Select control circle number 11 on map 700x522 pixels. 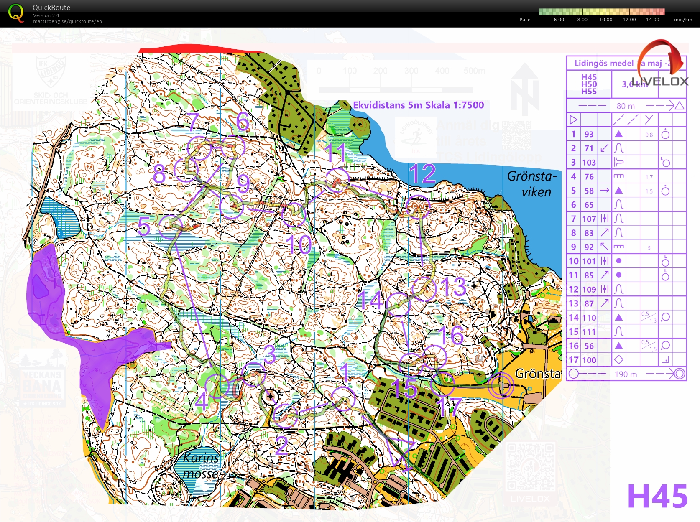click(337, 180)
